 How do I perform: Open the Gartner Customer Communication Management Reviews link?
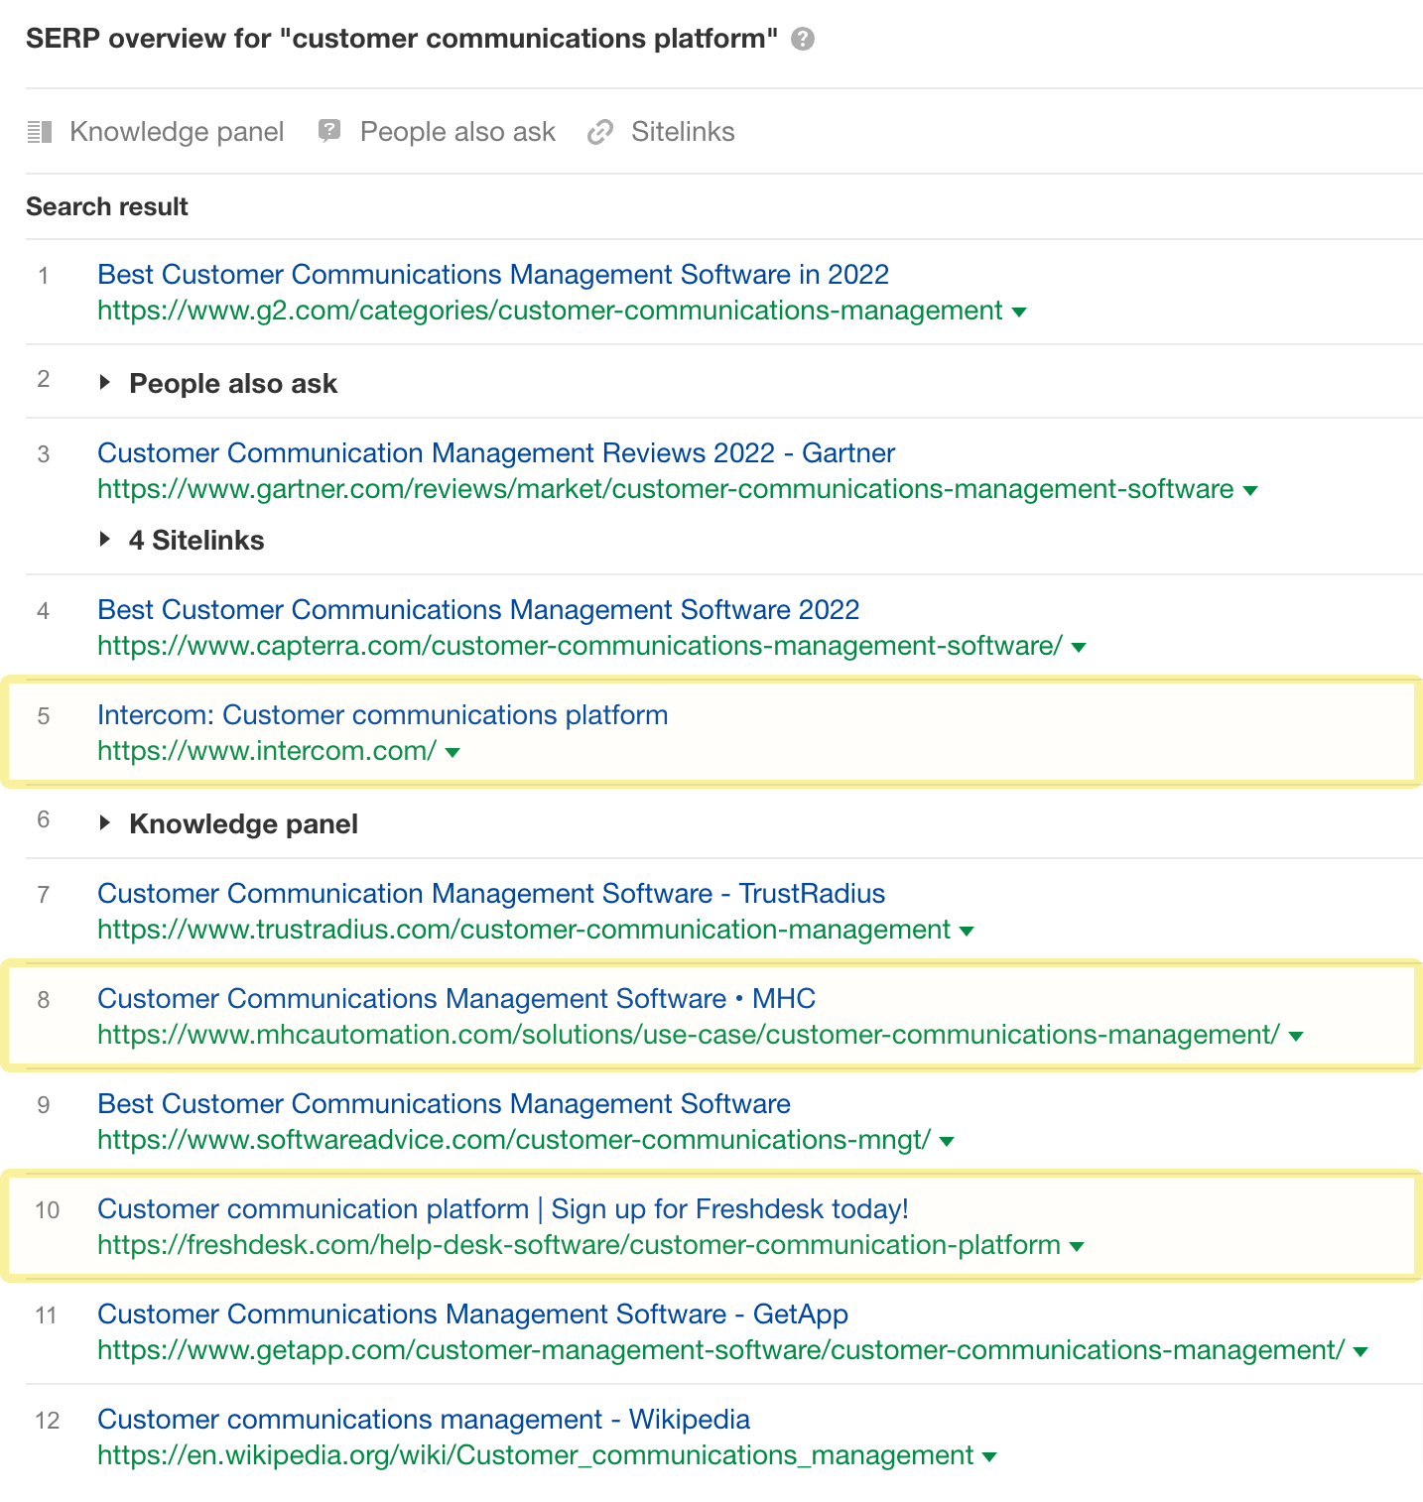click(495, 452)
